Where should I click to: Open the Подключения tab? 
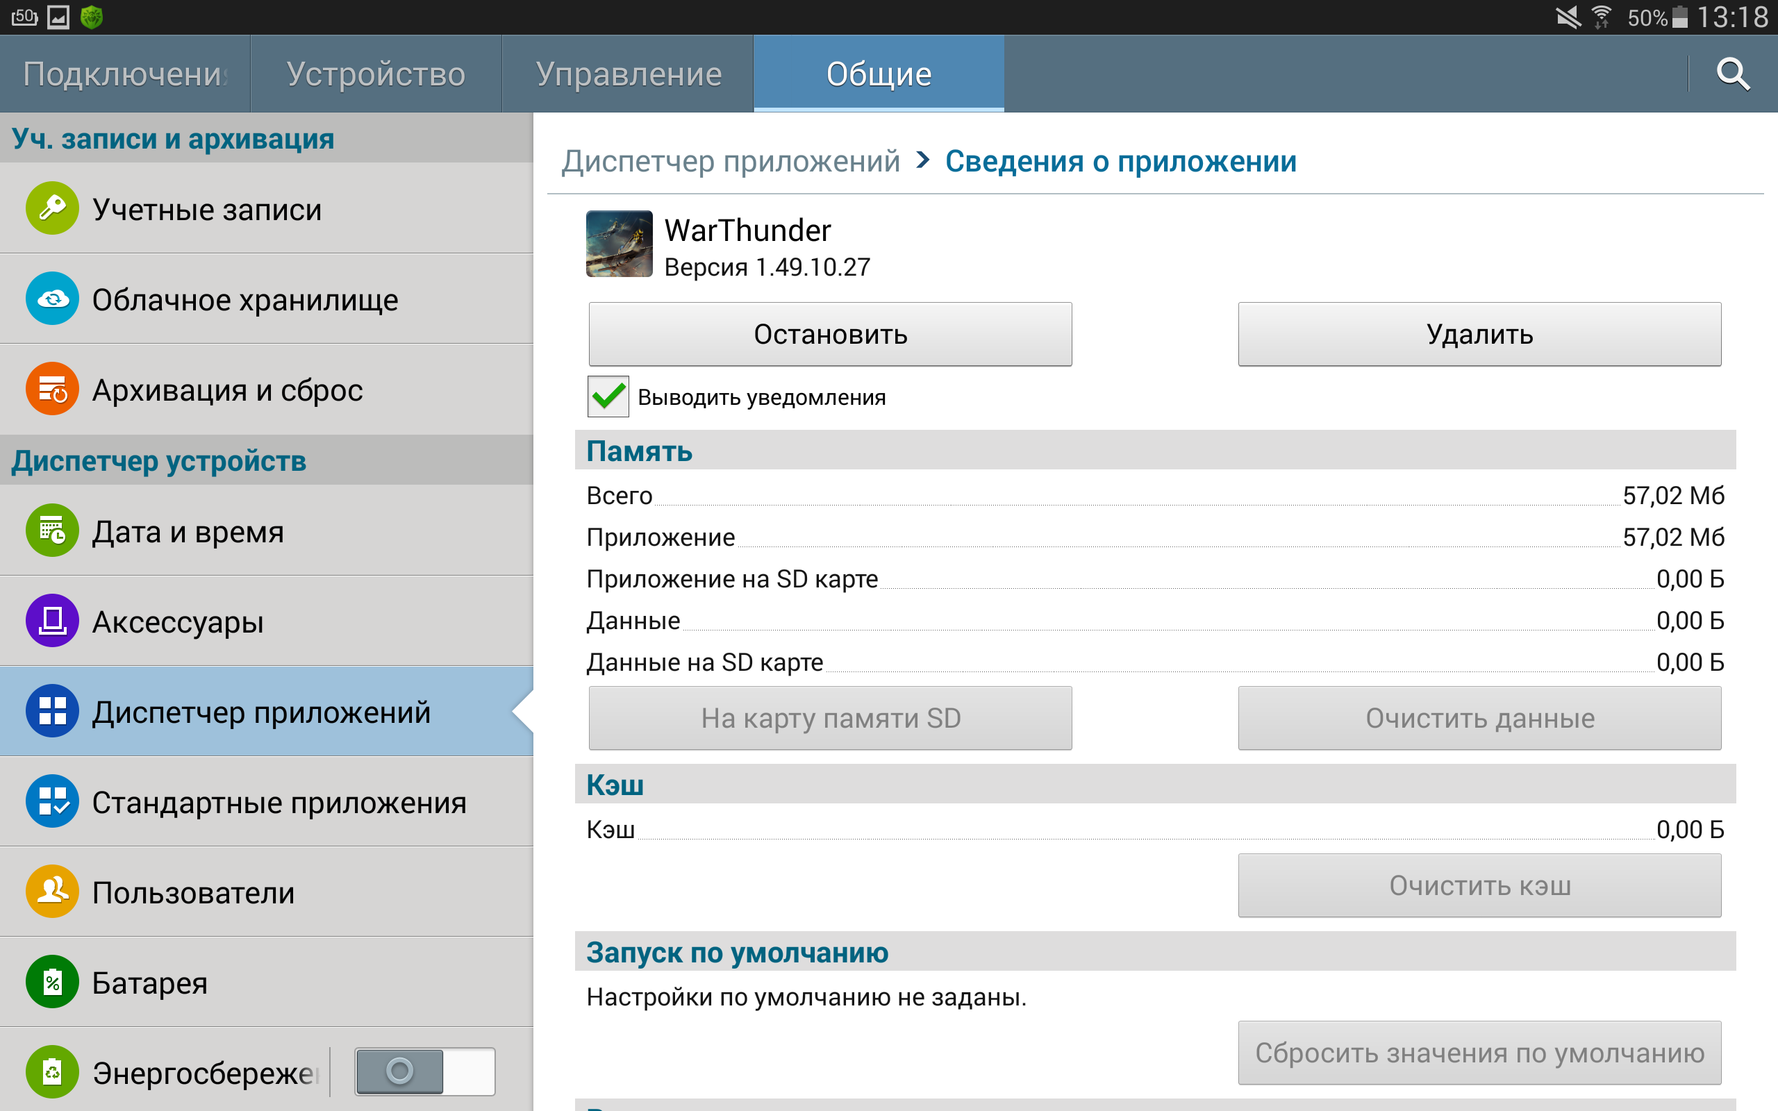pos(125,74)
